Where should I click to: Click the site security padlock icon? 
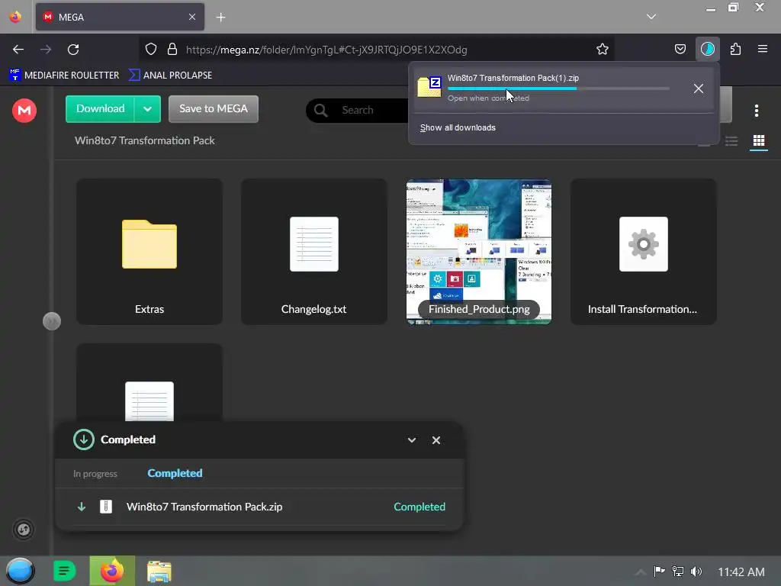172,49
